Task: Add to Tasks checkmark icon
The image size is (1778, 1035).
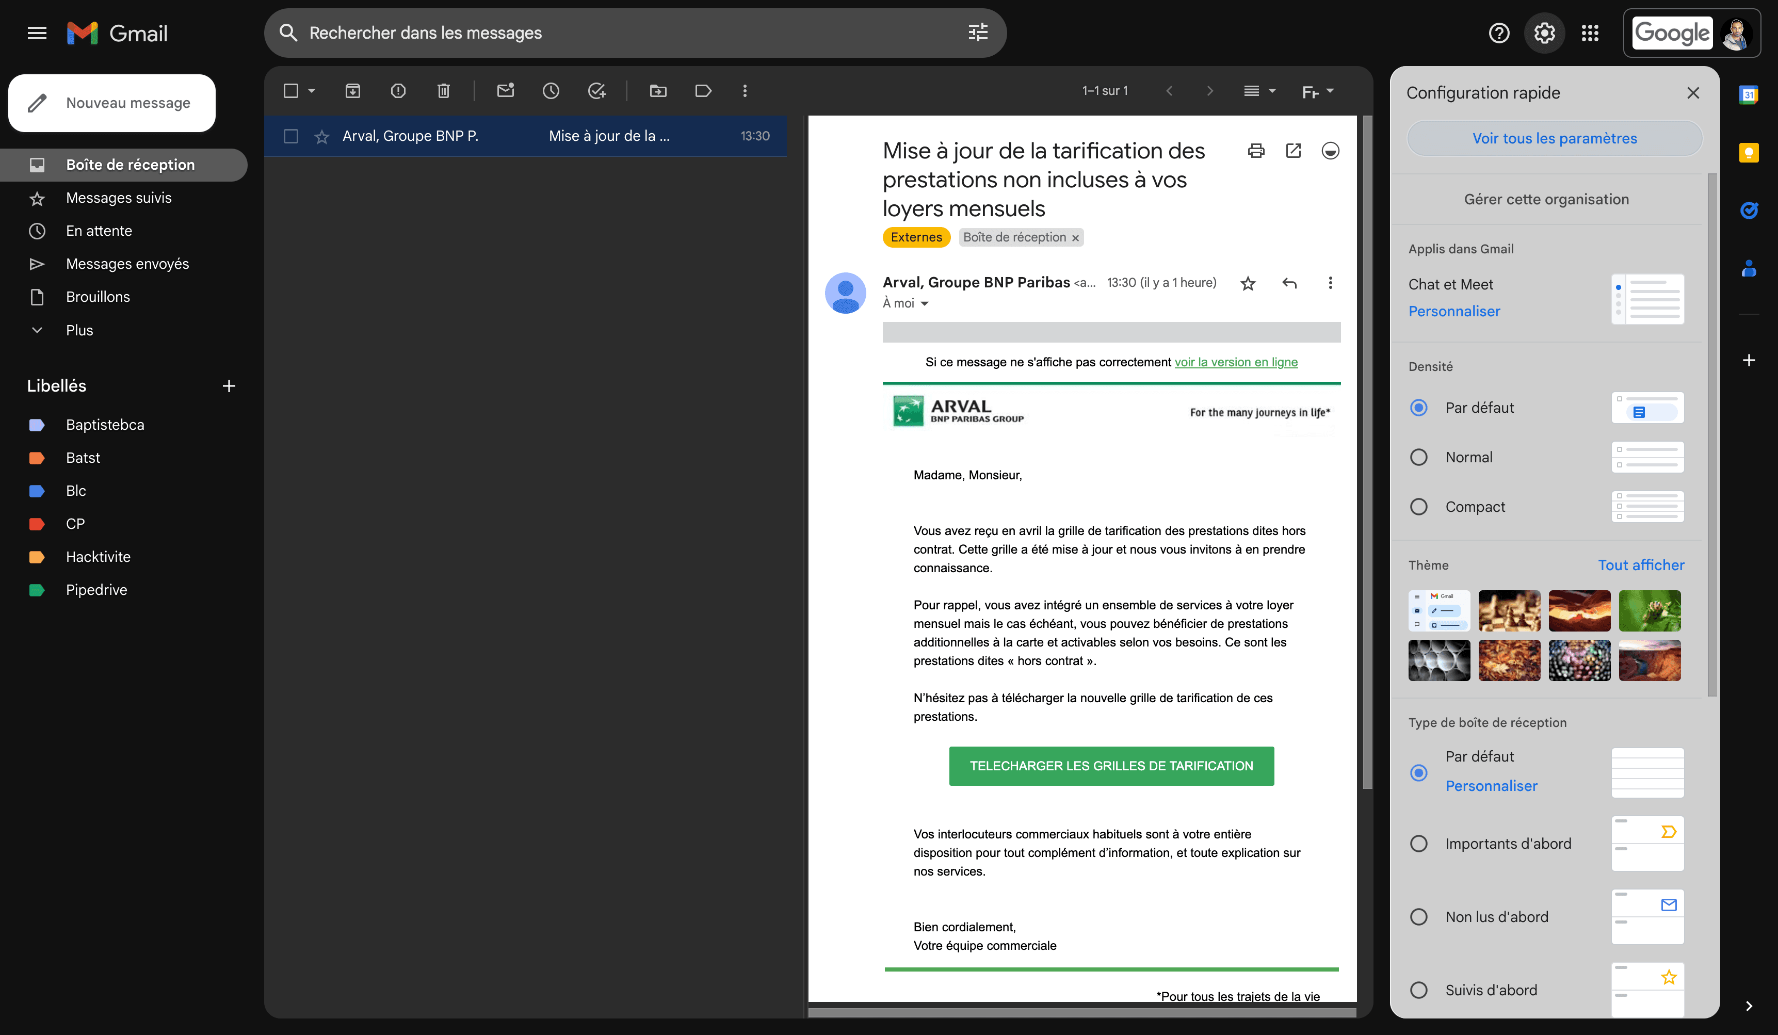Action: point(597,91)
